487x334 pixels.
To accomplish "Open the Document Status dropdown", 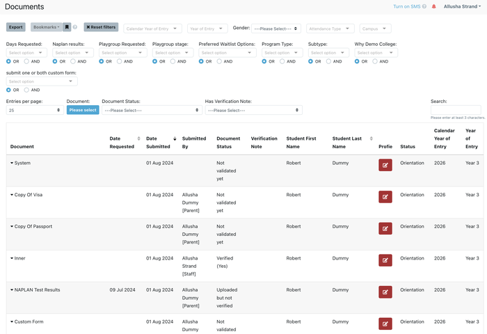I will coord(152,110).
